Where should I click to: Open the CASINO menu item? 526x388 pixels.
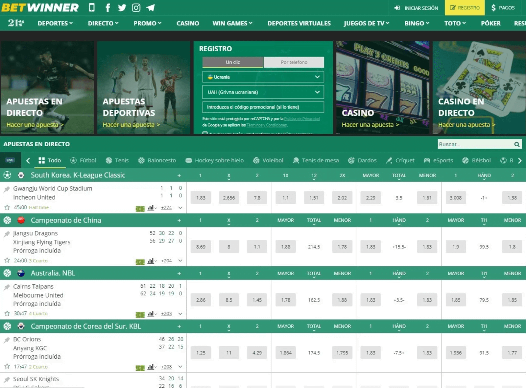(188, 23)
